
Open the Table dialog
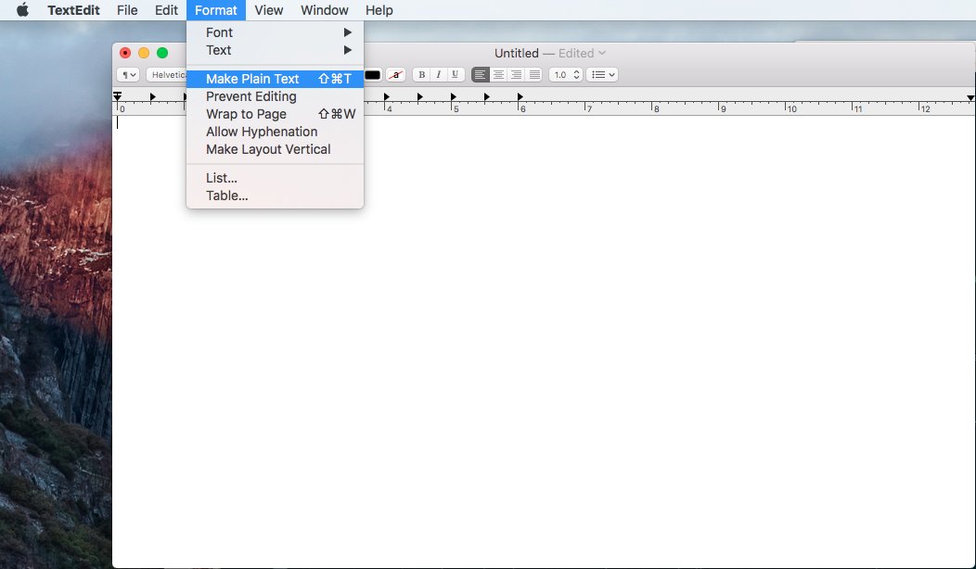(x=227, y=196)
